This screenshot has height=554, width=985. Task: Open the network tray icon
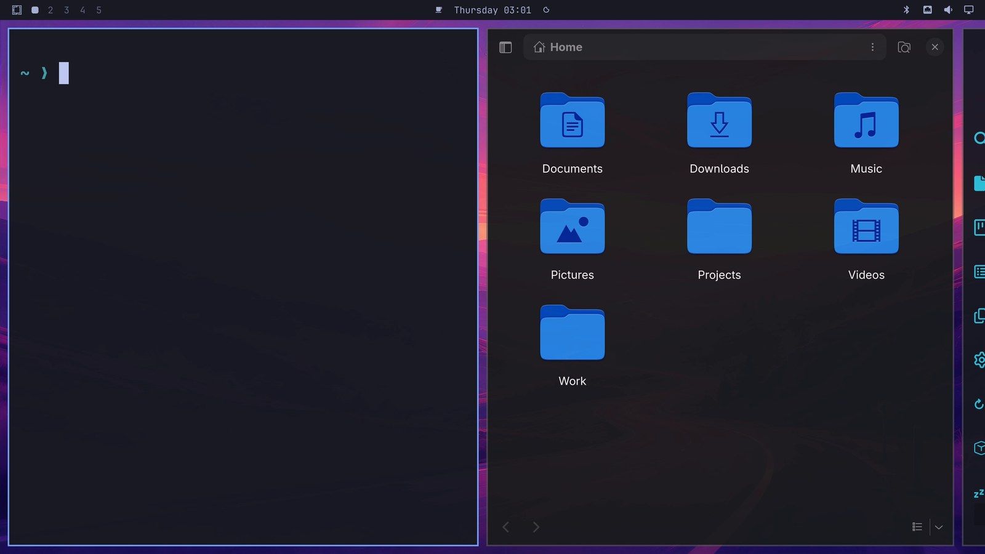927,10
